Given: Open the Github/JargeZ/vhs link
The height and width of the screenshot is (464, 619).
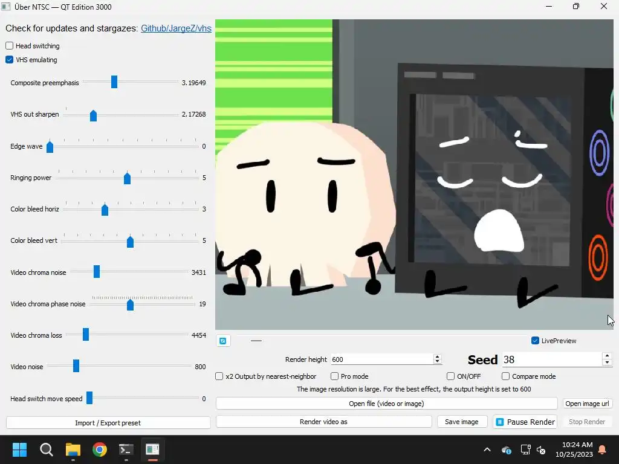Looking at the screenshot, I should pyautogui.click(x=176, y=28).
